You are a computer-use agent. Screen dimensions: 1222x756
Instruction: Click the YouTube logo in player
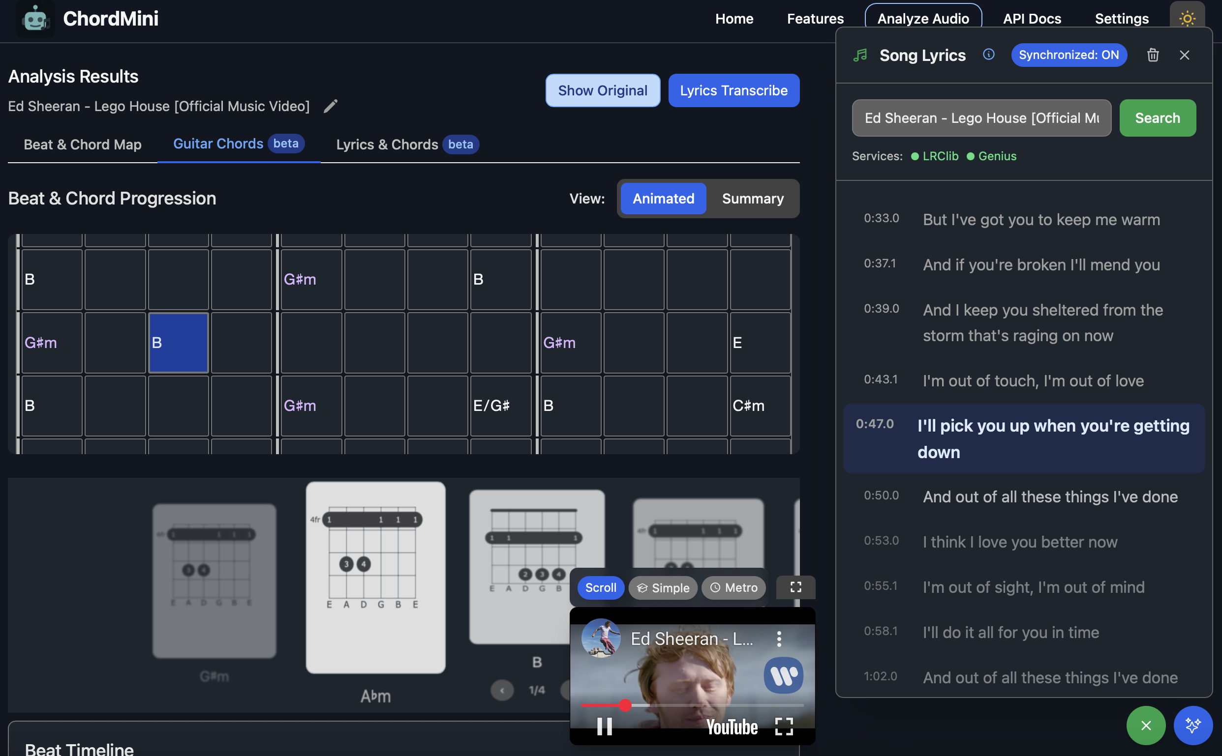(x=732, y=727)
